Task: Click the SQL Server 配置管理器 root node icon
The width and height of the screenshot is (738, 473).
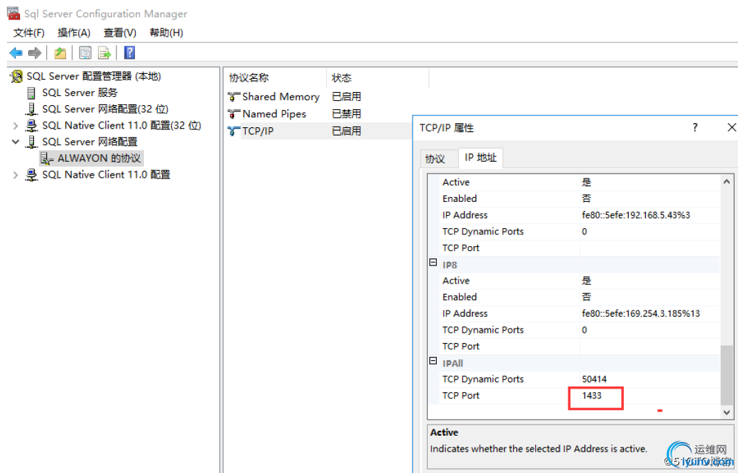Action: [x=17, y=76]
